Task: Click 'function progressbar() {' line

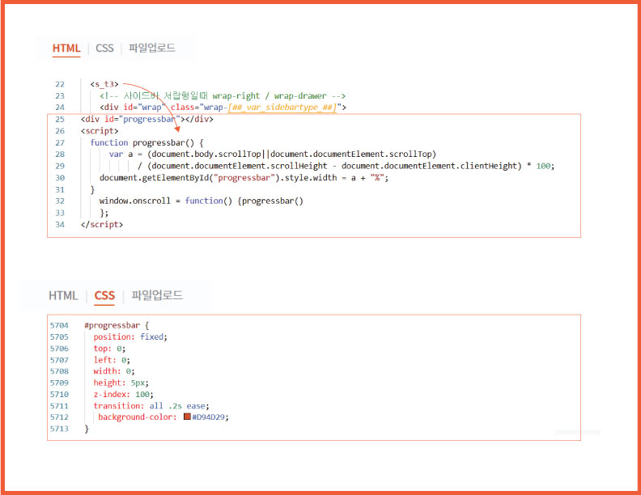Action: [x=146, y=142]
